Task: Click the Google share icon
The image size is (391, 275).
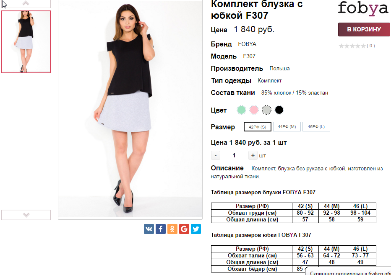Action: coord(184,229)
